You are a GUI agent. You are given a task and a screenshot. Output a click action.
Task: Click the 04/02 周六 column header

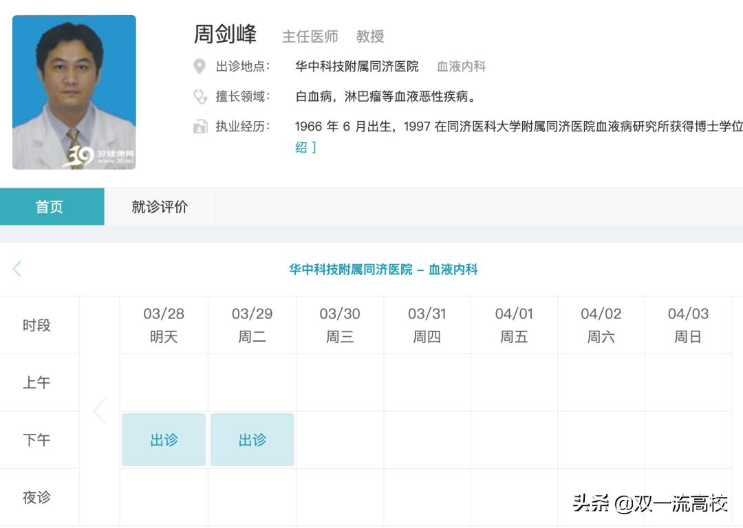601,325
